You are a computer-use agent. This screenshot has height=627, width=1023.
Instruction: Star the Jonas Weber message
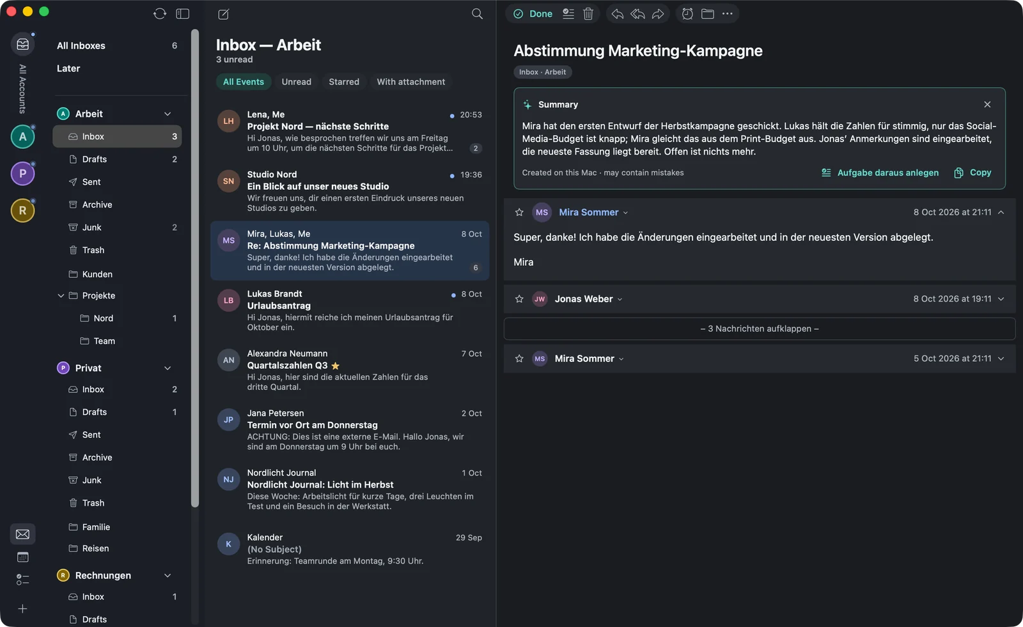[519, 299]
